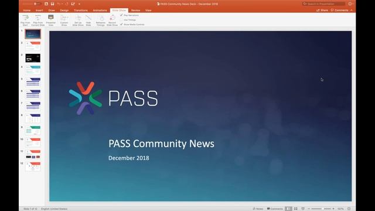This screenshot has height=211, width=375.
Task: Select slide 5 thumbnail
Action: tap(33, 82)
